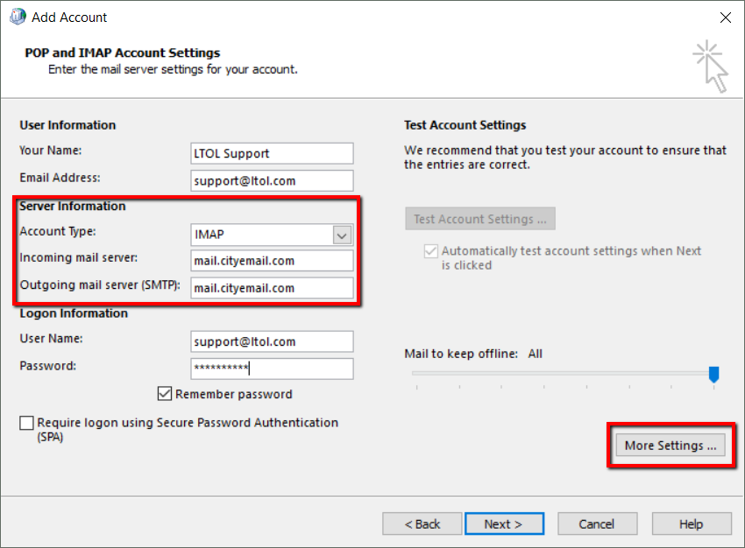Image resolution: width=745 pixels, height=548 pixels.
Task: Select the IMAP account type combo box
Action: coord(263,235)
